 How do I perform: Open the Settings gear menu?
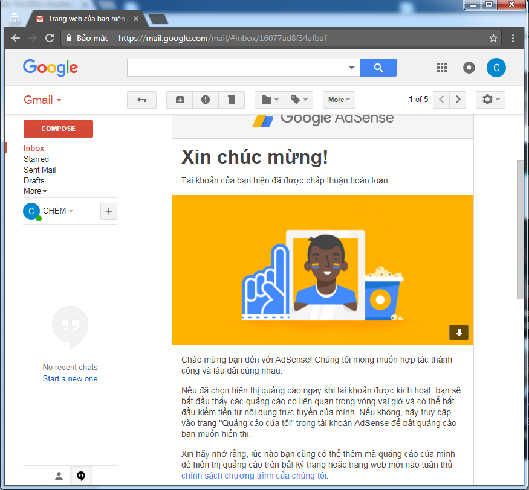pos(490,100)
